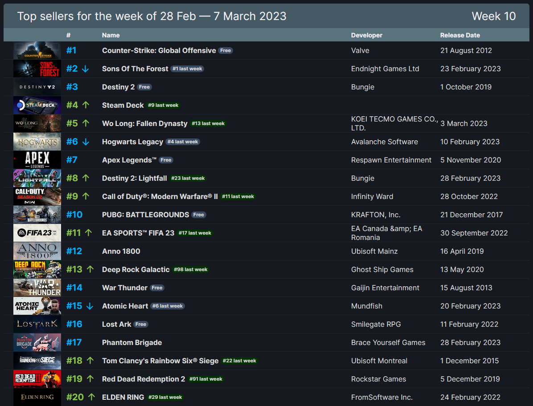Open the Sons Of The Forest link
The image size is (533, 406).
tap(135, 69)
